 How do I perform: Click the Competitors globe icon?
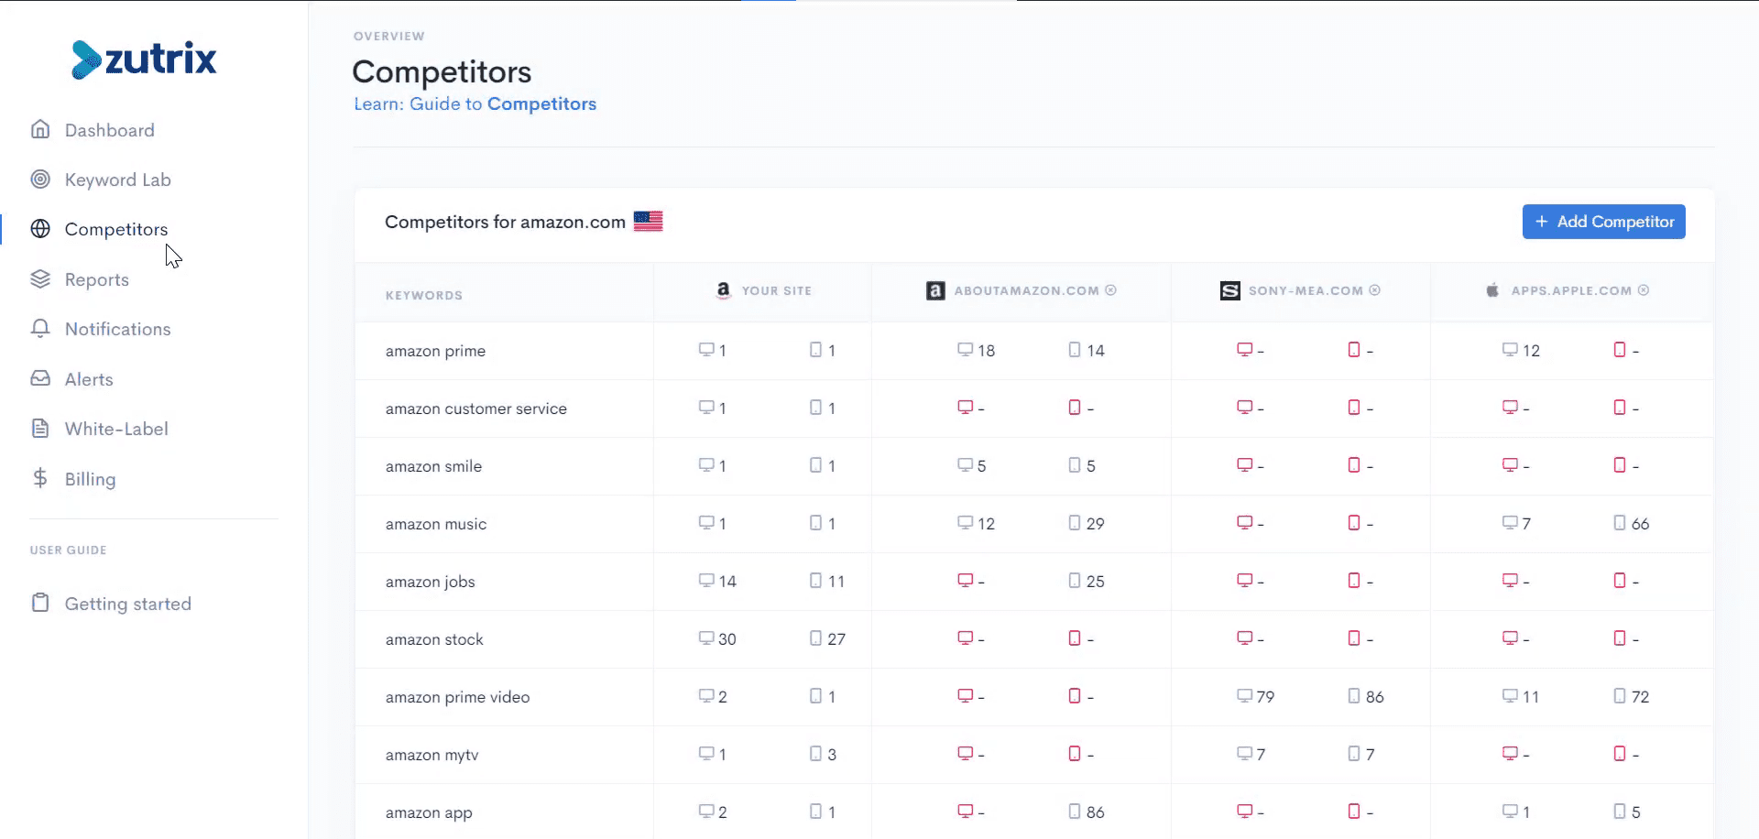(x=40, y=229)
